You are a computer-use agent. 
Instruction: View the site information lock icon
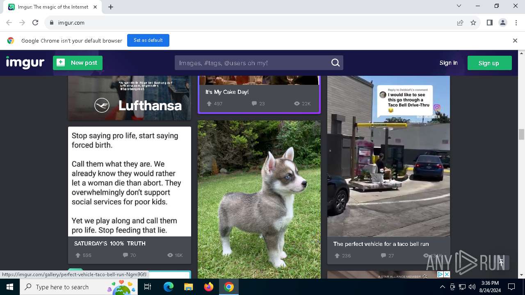(x=51, y=23)
